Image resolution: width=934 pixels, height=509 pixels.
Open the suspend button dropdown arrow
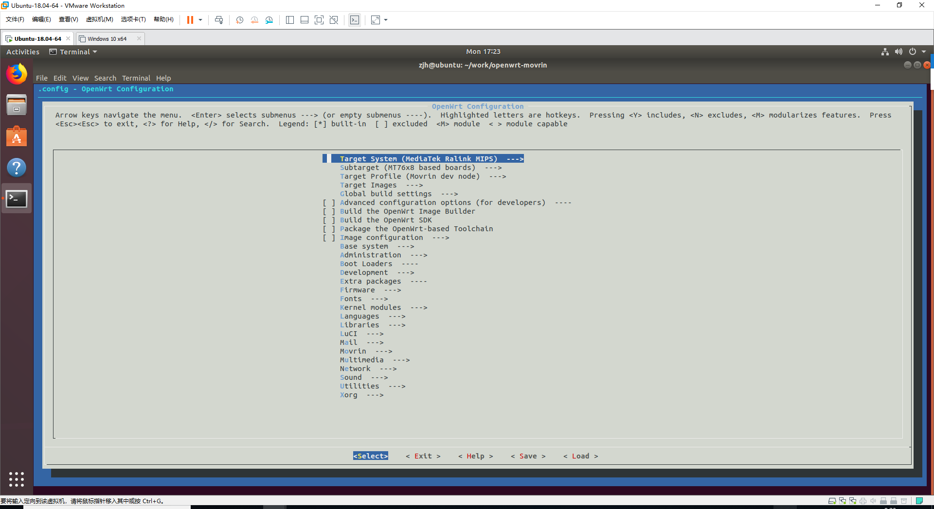(x=200, y=20)
